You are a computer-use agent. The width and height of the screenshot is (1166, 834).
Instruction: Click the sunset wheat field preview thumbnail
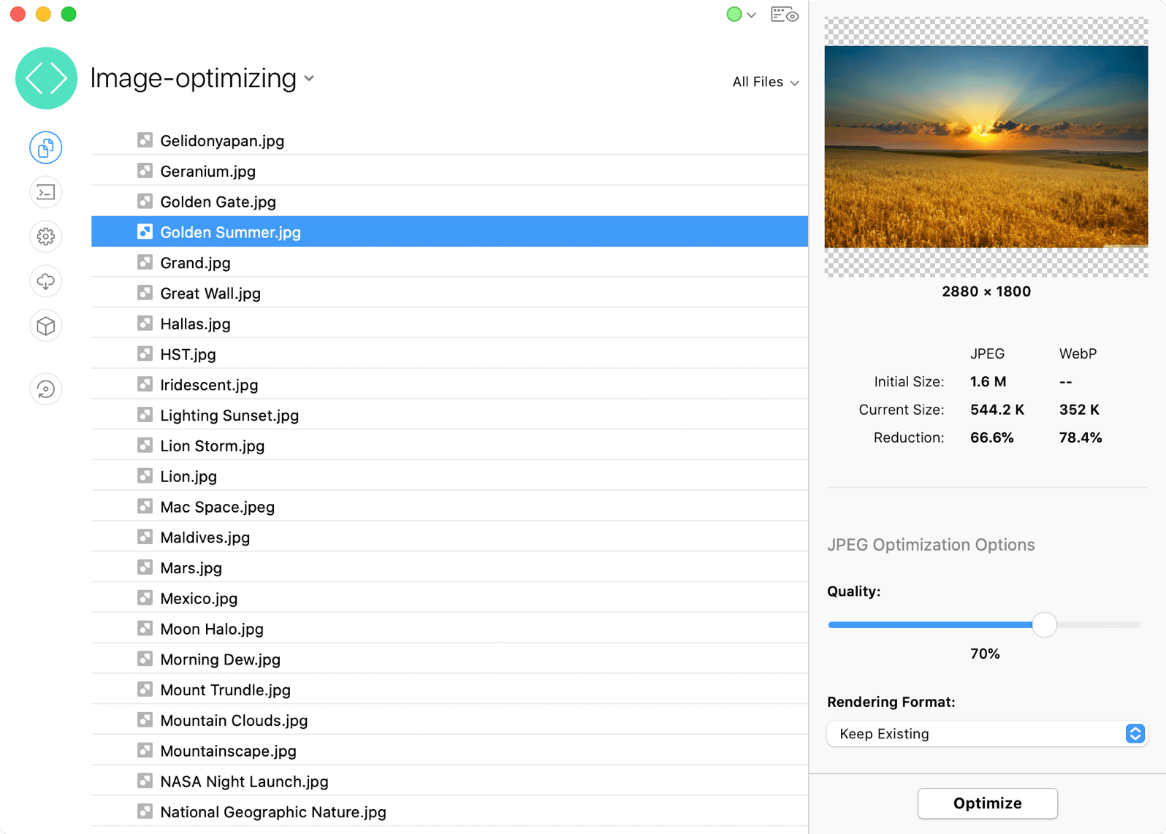coord(986,147)
